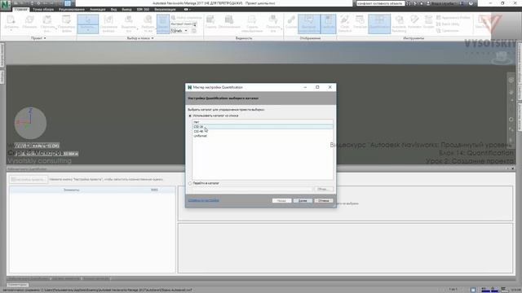Image resolution: width=522 pixels, height=293 pixels.
Task: Click the Назад button in wizard
Action: click(x=281, y=201)
